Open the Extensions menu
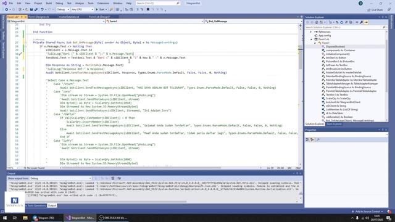The width and height of the screenshot is (395, 222). (103, 3)
